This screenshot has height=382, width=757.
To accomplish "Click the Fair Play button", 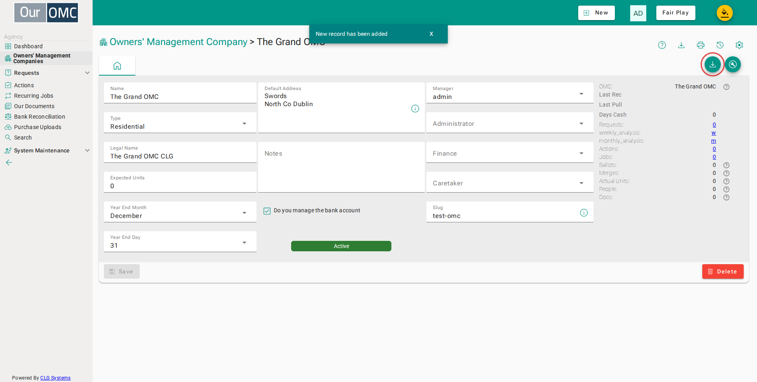I will (676, 13).
